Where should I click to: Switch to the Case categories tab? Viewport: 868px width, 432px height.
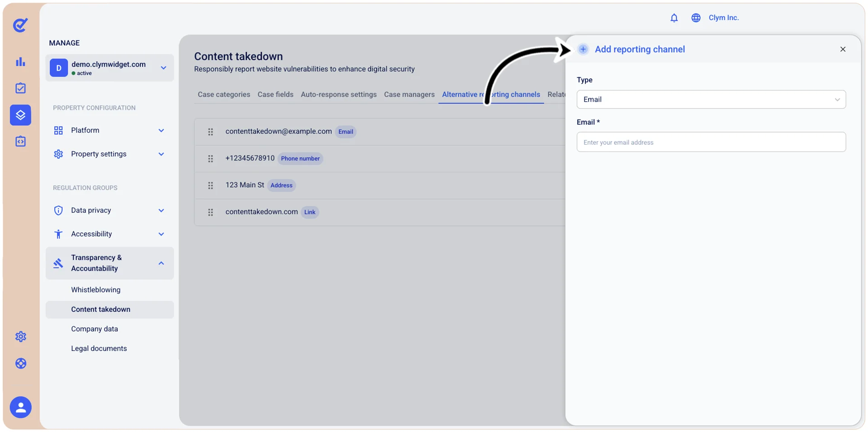pyautogui.click(x=224, y=95)
